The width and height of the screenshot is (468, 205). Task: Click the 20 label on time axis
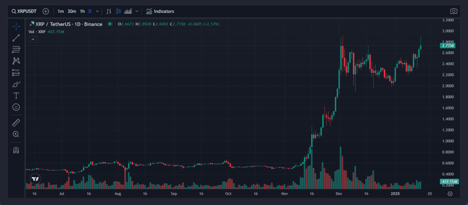[430, 194]
